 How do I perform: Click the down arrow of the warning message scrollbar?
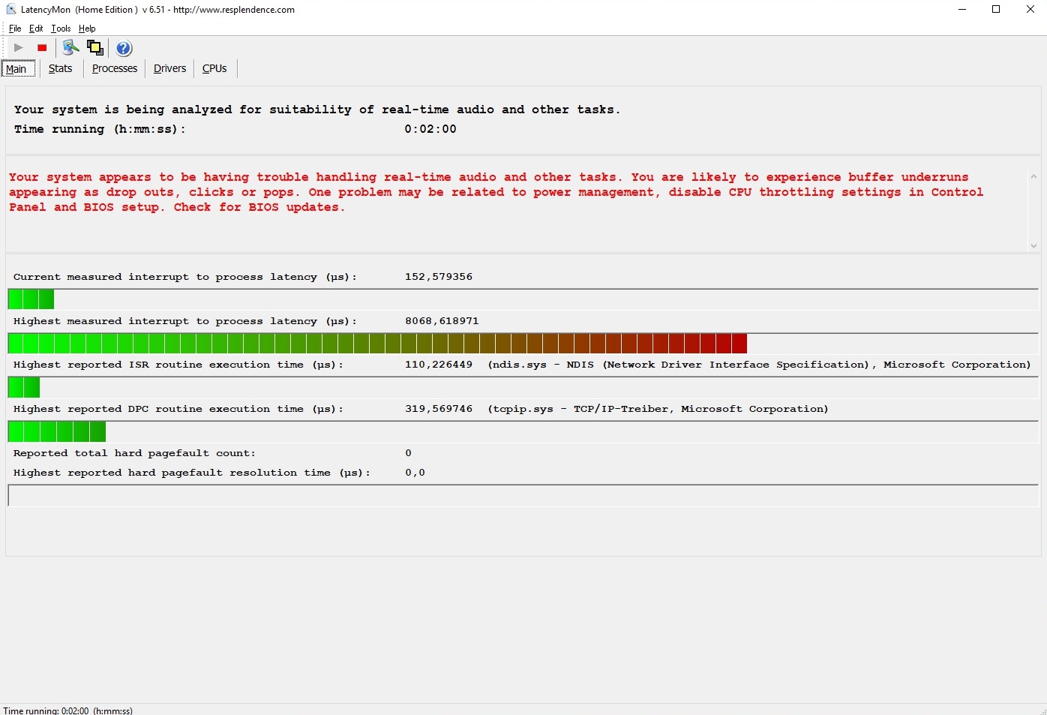point(1033,245)
